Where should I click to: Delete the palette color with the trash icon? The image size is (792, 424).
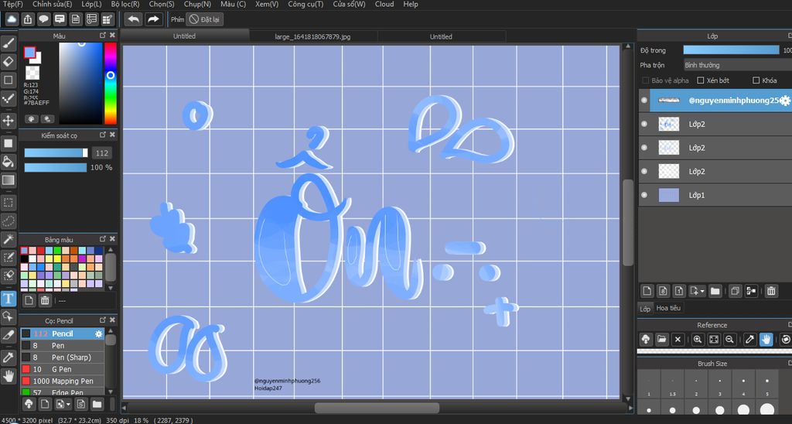tap(45, 300)
